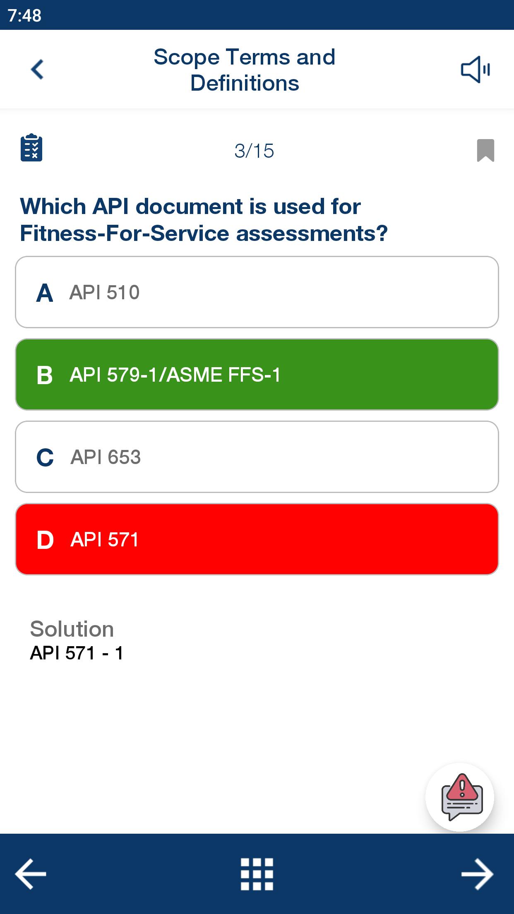Screen dimensions: 514x914
Task: Go back using the header chevron
Action: coord(37,69)
